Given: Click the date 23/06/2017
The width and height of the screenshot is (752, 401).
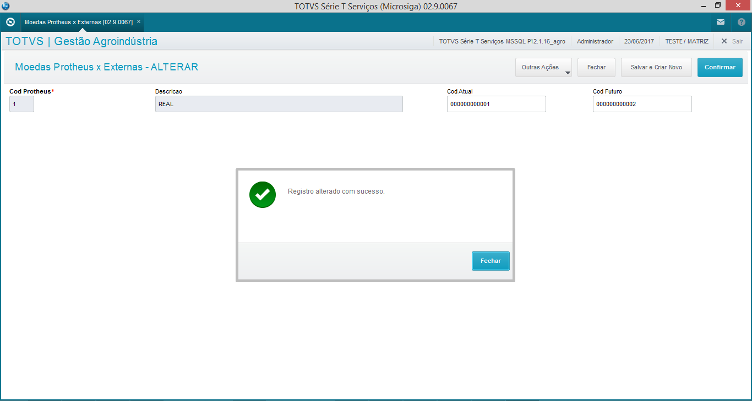Looking at the screenshot, I should tap(639, 41).
